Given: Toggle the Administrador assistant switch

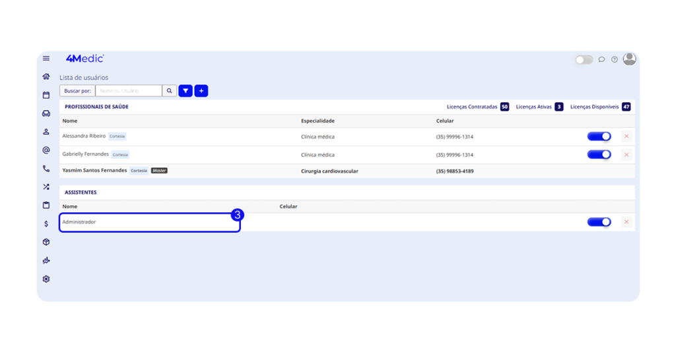Looking at the screenshot, I should tap(599, 222).
